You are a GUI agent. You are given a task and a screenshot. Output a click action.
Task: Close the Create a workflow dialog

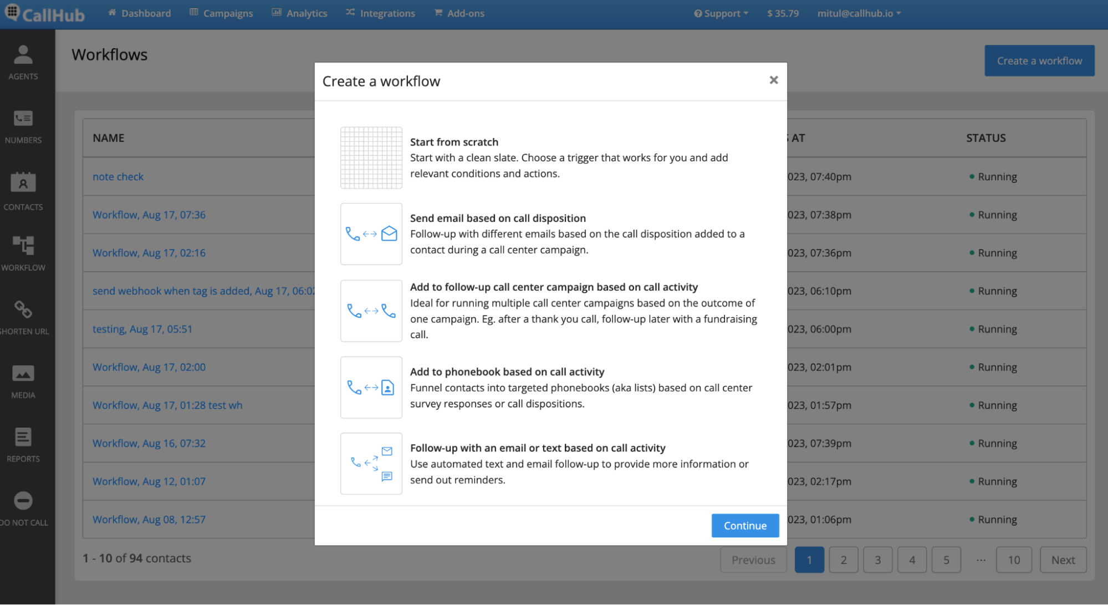click(x=774, y=80)
